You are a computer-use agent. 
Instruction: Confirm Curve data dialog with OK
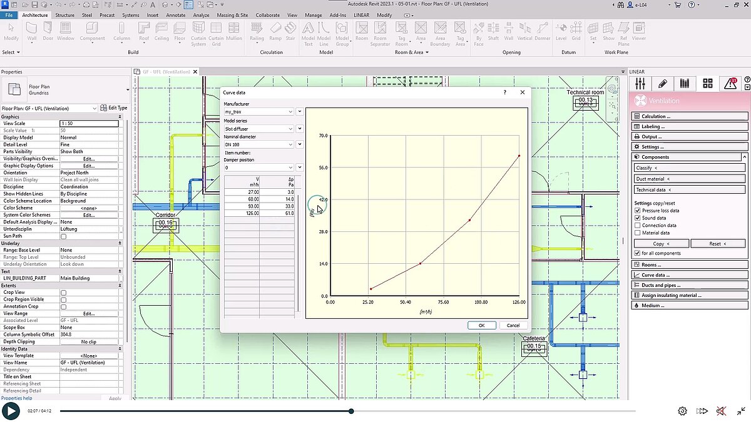pyautogui.click(x=481, y=325)
